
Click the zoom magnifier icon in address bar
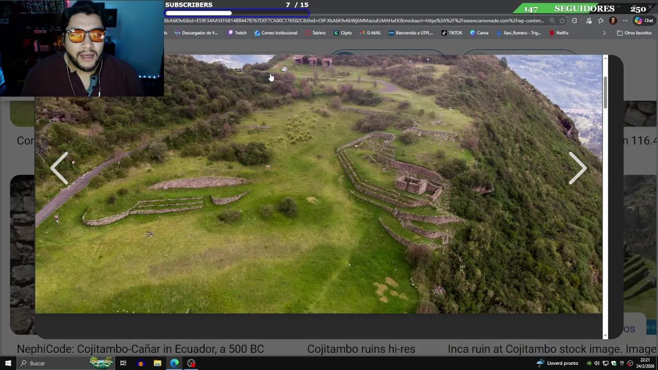pyautogui.click(x=552, y=21)
